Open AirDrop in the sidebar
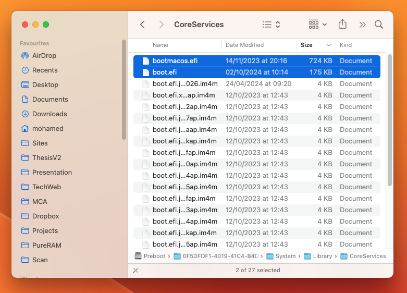The width and height of the screenshot is (407, 293). [x=44, y=55]
